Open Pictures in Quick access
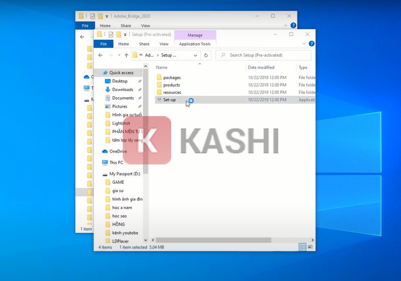 coord(119,107)
